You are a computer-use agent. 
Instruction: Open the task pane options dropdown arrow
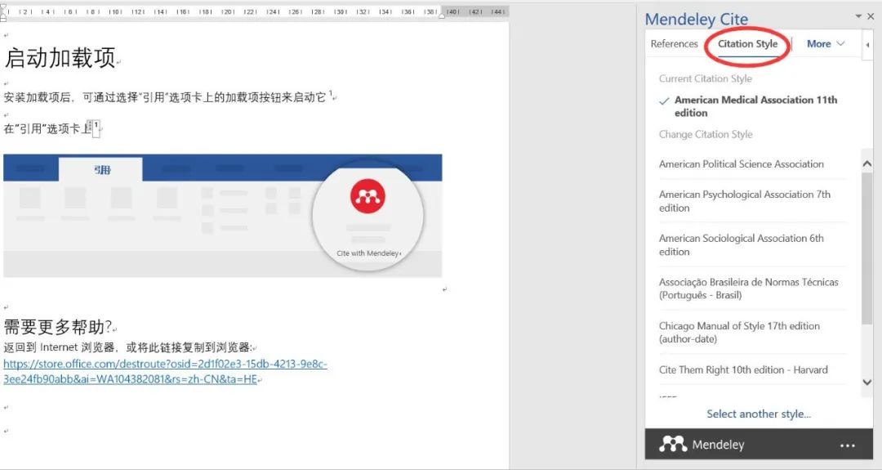(x=858, y=16)
